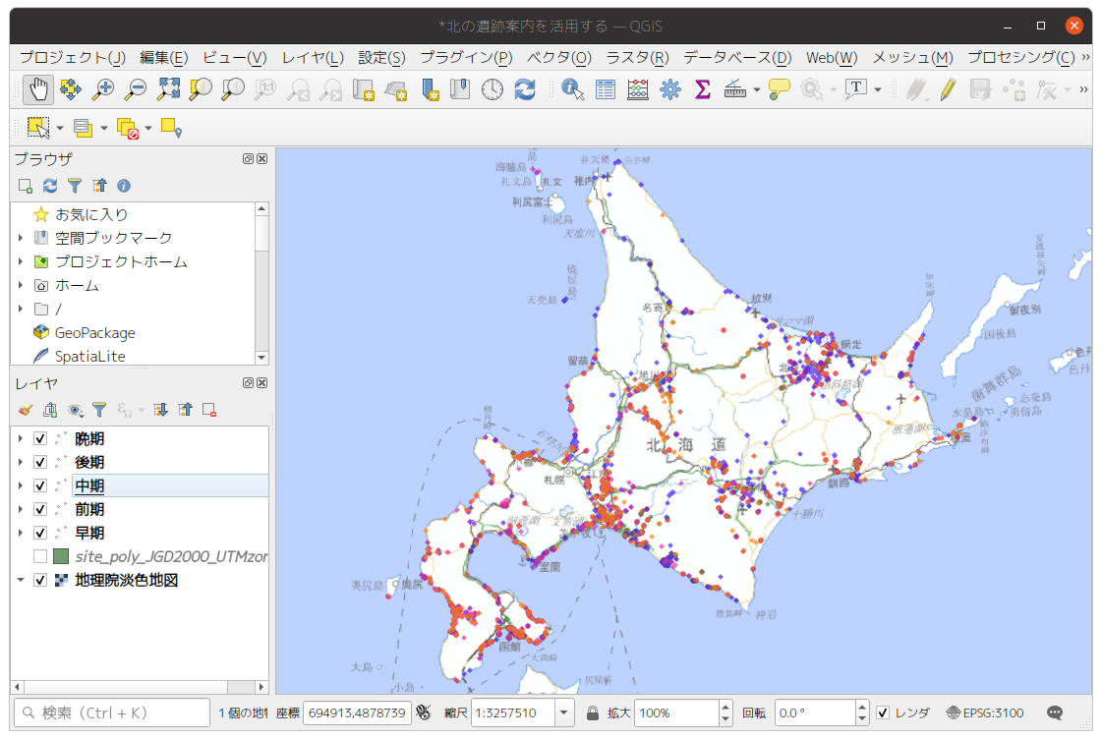The width and height of the screenshot is (1102, 740).
Task: Click the Refresh map canvas icon
Action: (x=525, y=89)
